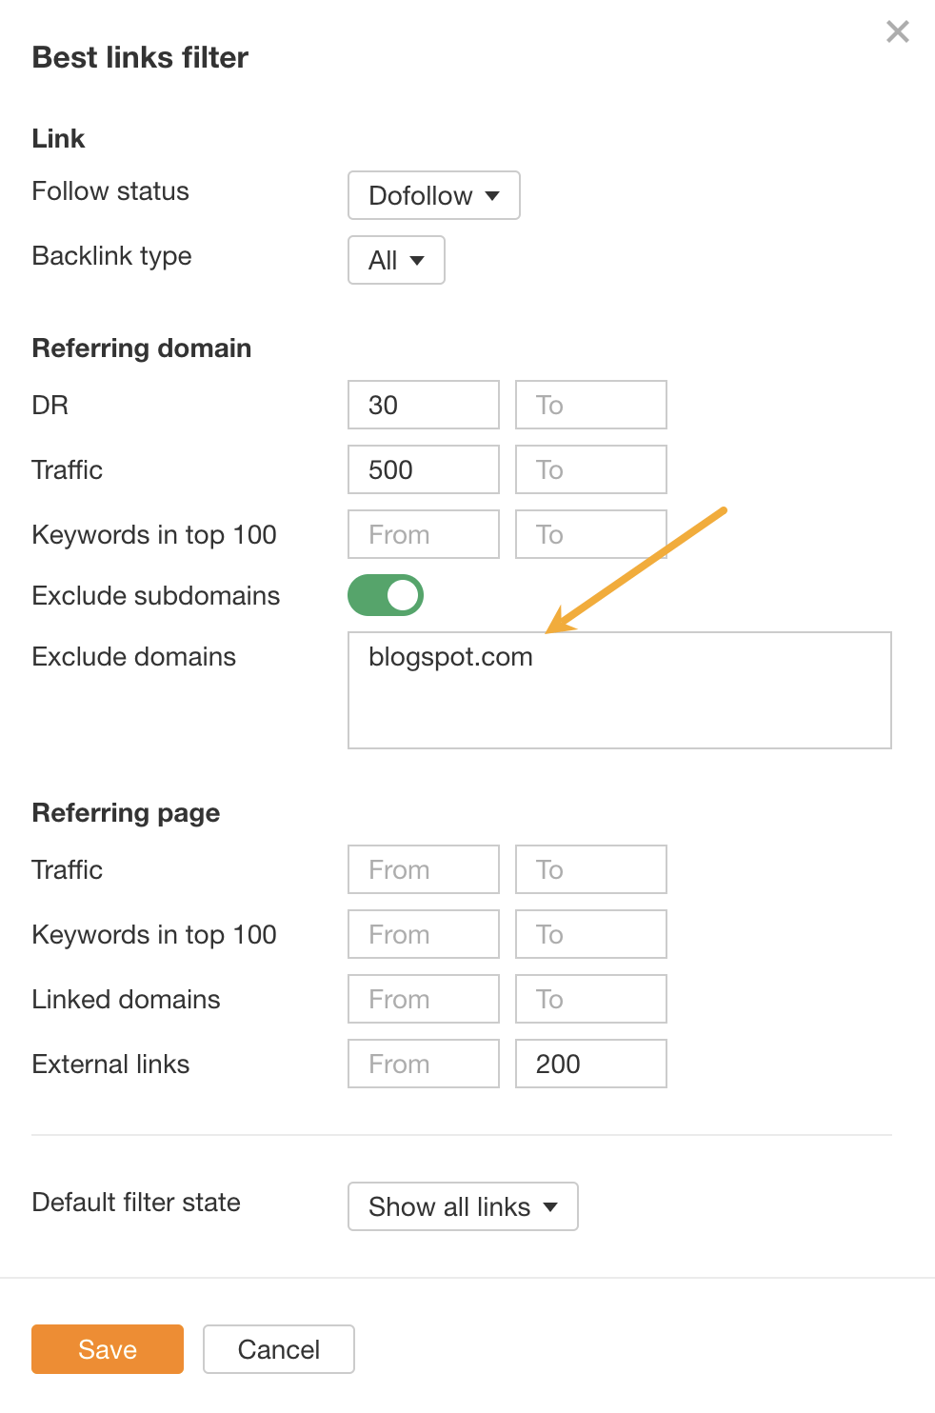Click the DR To field
The image size is (935, 1413).
click(x=590, y=405)
